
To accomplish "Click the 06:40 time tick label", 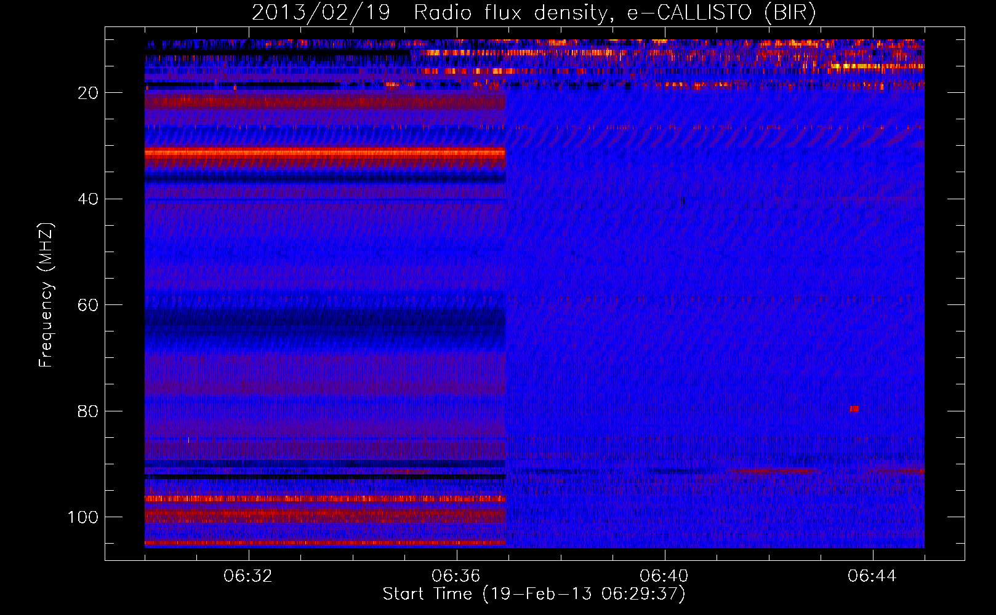I will [664, 576].
